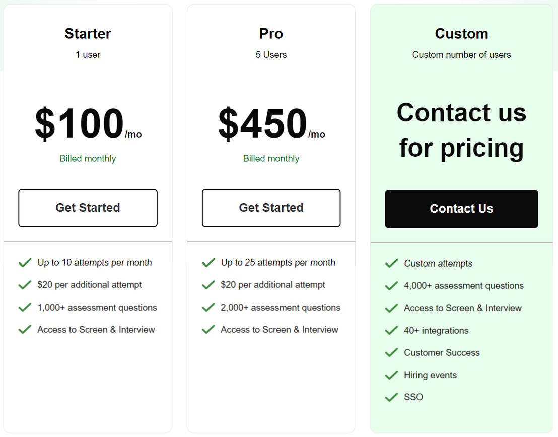Click the checkmark beside 'Custom attempts'
The height and width of the screenshot is (437, 558).
391,263
